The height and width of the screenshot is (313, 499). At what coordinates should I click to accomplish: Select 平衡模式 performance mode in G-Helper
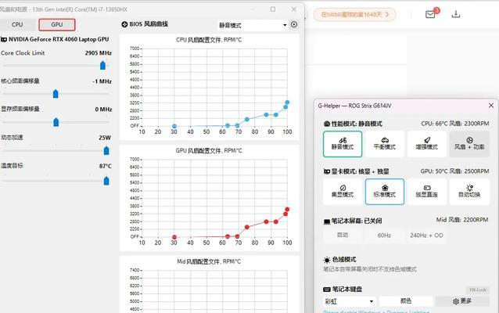click(x=385, y=144)
